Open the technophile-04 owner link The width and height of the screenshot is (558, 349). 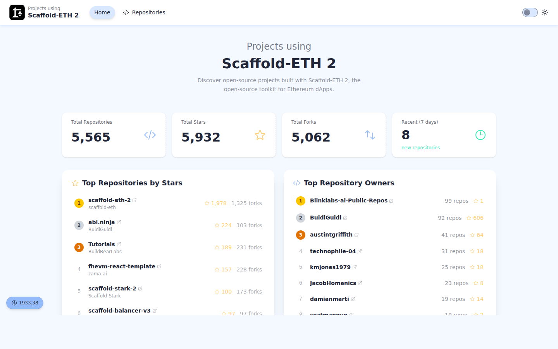pyautogui.click(x=333, y=251)
